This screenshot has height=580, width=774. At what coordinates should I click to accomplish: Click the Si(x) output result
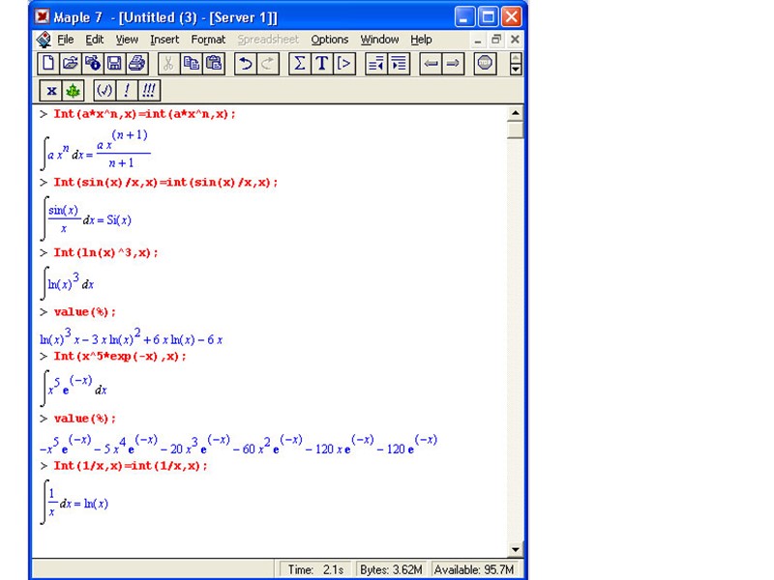pyautogui.click(x=119, y=220)
